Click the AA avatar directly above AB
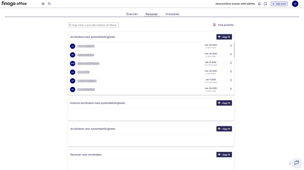This screenshot has width=304, height=170. tap(73, 46)
